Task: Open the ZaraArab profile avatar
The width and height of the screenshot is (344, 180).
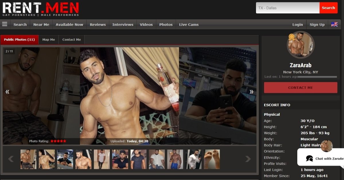Action: [300, 45]
